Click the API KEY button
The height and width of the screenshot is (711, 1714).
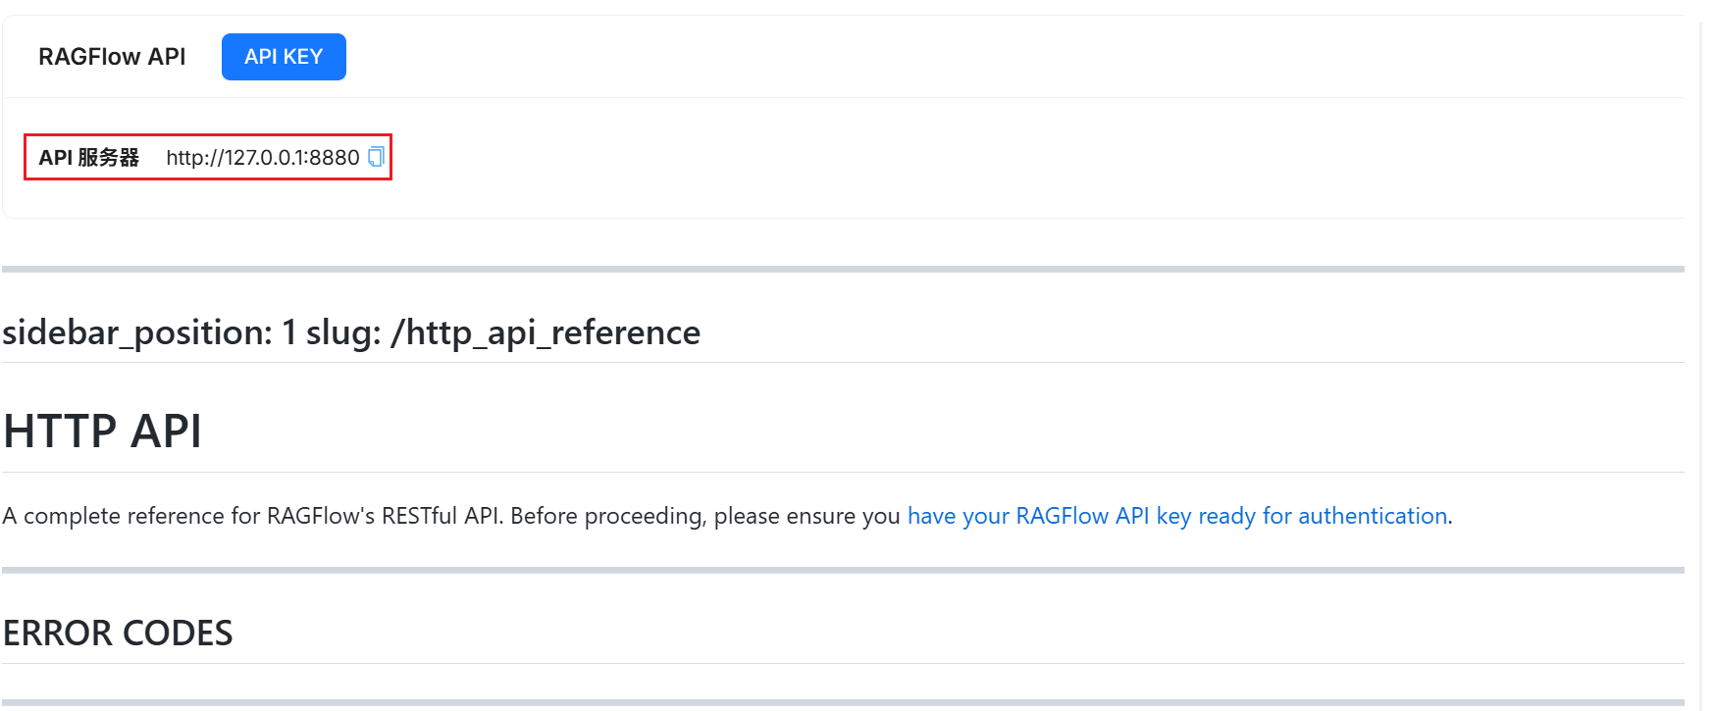coord(284,57)
